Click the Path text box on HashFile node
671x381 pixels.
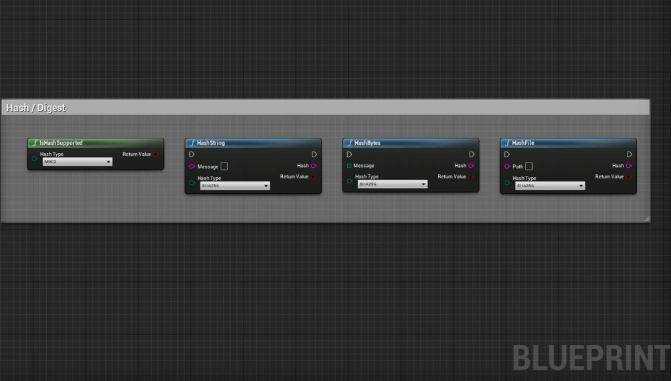[x=529, y=166]
